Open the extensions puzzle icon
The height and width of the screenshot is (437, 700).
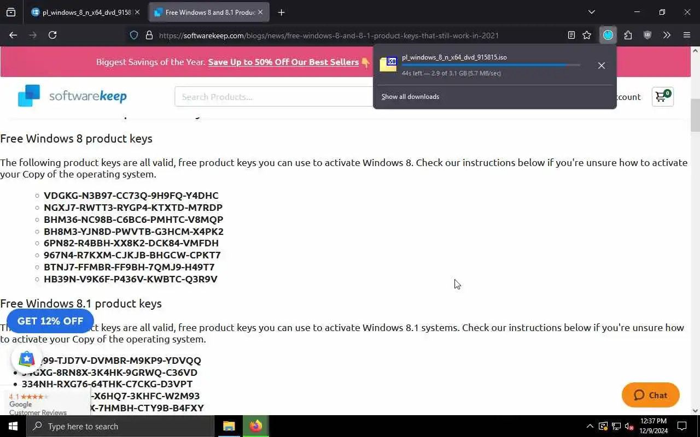click(628, 35)
